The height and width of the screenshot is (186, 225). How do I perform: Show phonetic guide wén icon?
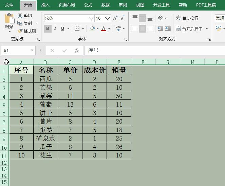click(118, 29)
